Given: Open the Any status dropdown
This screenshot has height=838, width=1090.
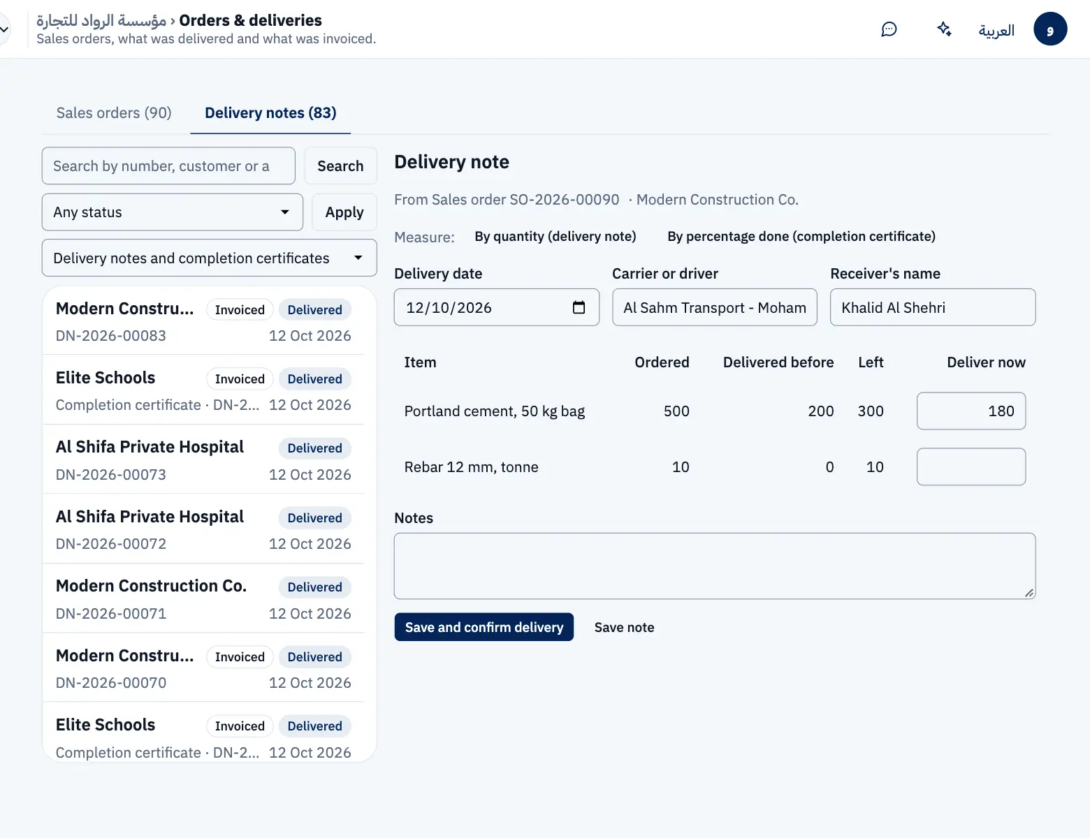Looking at the screenshot, I should coord(173,212).
